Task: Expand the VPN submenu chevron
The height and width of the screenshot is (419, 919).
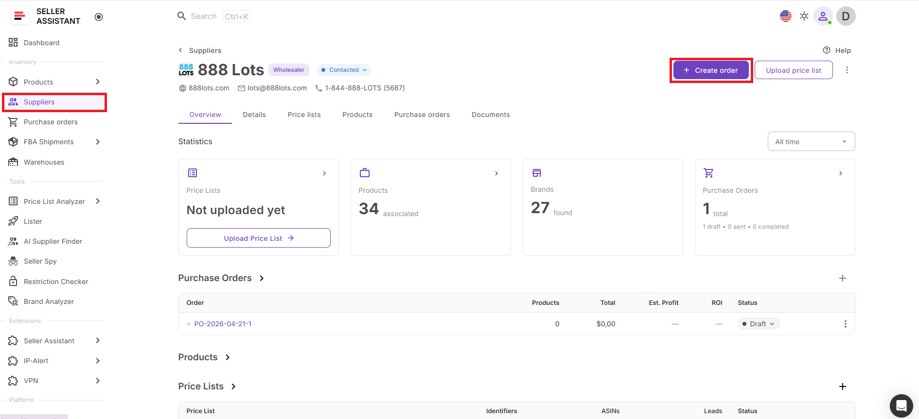Action: click(98, 381)
